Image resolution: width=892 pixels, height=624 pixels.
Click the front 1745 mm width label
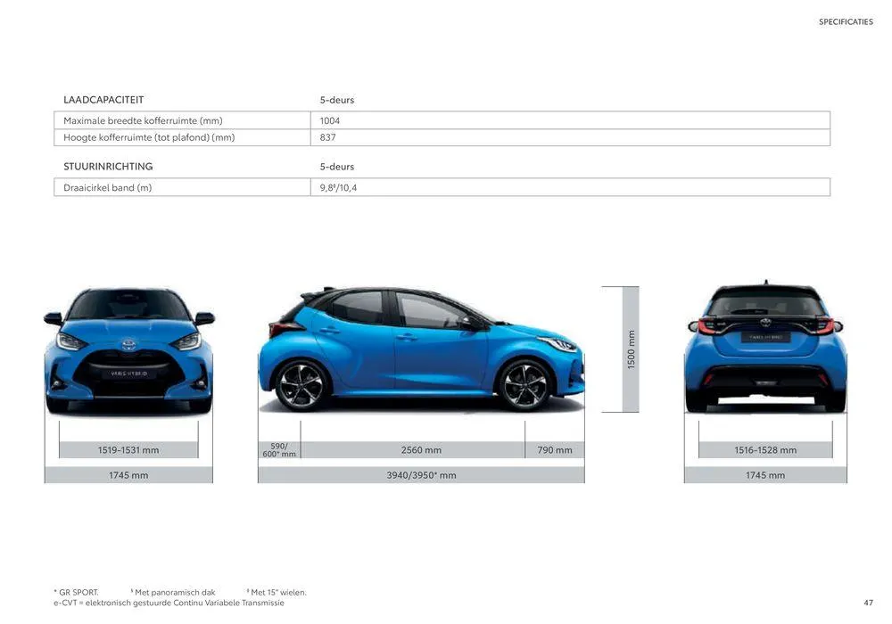pyautogui.click(x=128, y=475)
